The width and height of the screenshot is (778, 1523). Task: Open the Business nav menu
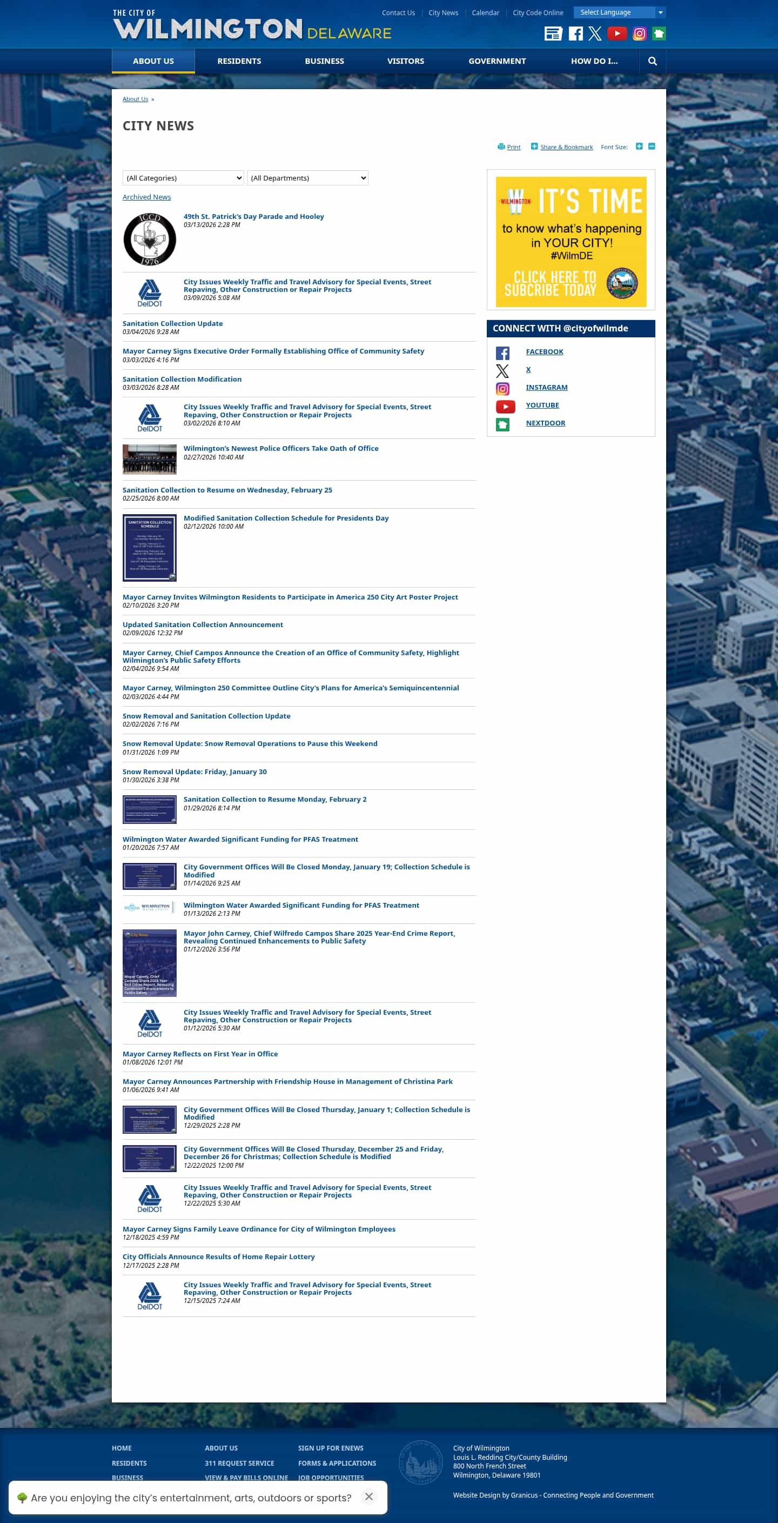[x=324, y=61]
